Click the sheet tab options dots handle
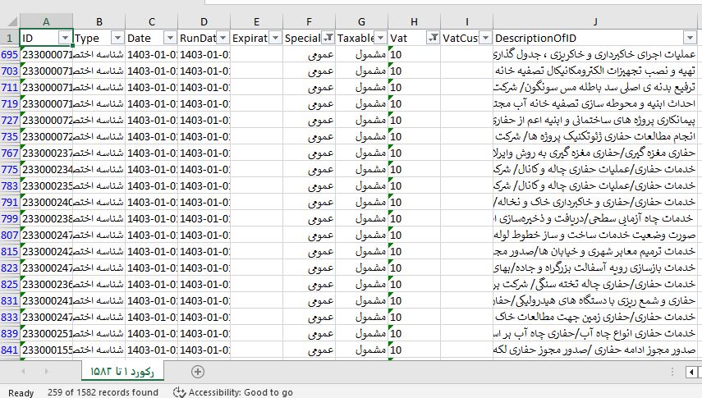The image size is (702, 398). (x=672, y=372)
